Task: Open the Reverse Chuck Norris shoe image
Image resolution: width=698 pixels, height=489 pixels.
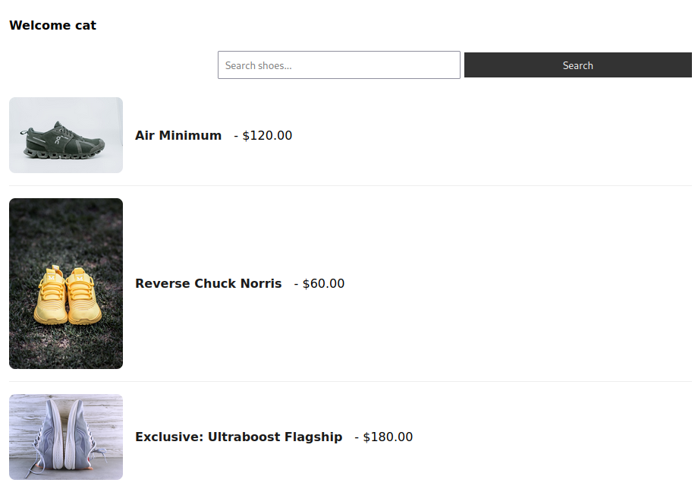Action: point(65,283)
